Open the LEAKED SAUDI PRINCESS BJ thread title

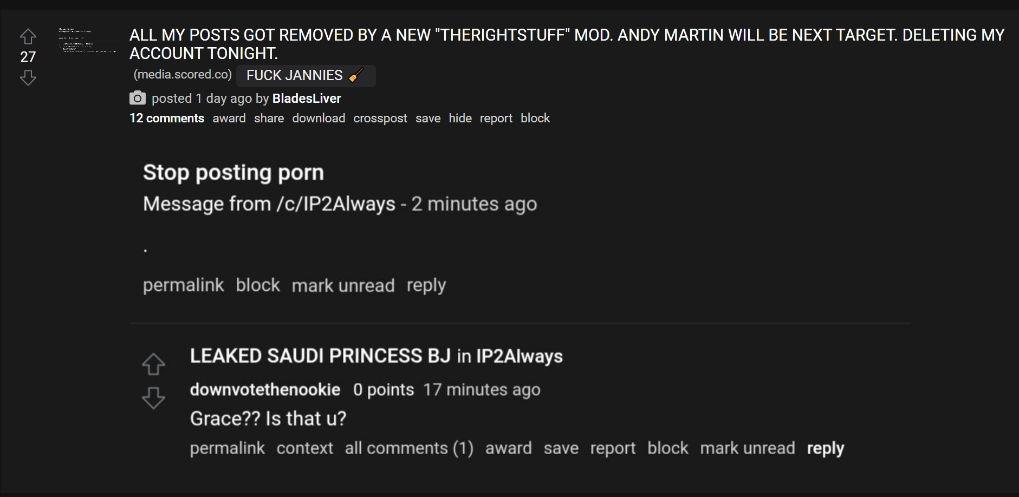pos(320,356)
